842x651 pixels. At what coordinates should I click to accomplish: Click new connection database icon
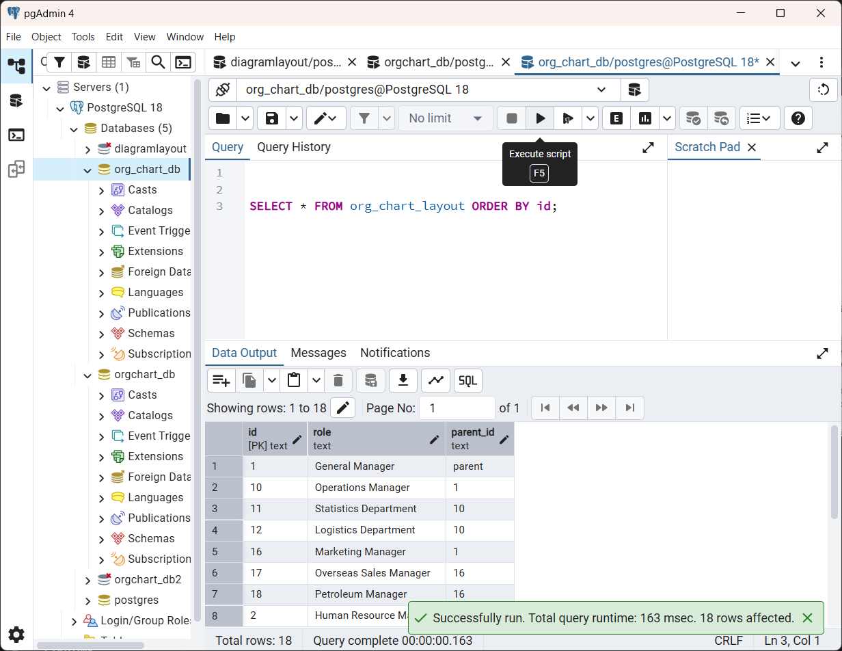tap(634, 90)
